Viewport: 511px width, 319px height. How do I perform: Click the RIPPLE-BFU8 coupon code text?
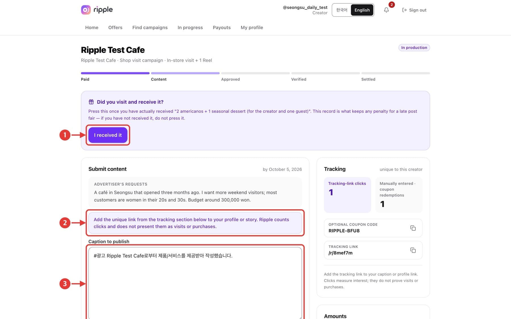pyautogui.click(x=344, y=231)
